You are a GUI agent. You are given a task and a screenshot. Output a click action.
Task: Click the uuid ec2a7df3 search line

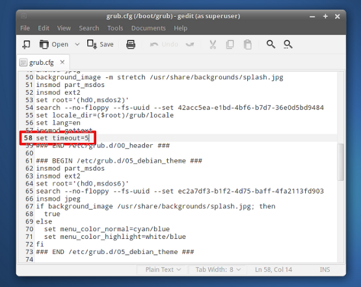(180, 191)
